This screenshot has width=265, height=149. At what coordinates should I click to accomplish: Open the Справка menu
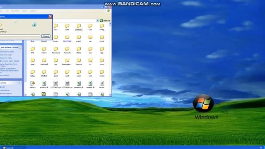tap(33, 11)
